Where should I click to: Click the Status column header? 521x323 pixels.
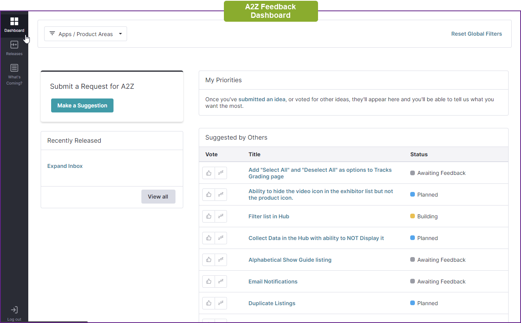pyautogui.click(x=419, y=154)
